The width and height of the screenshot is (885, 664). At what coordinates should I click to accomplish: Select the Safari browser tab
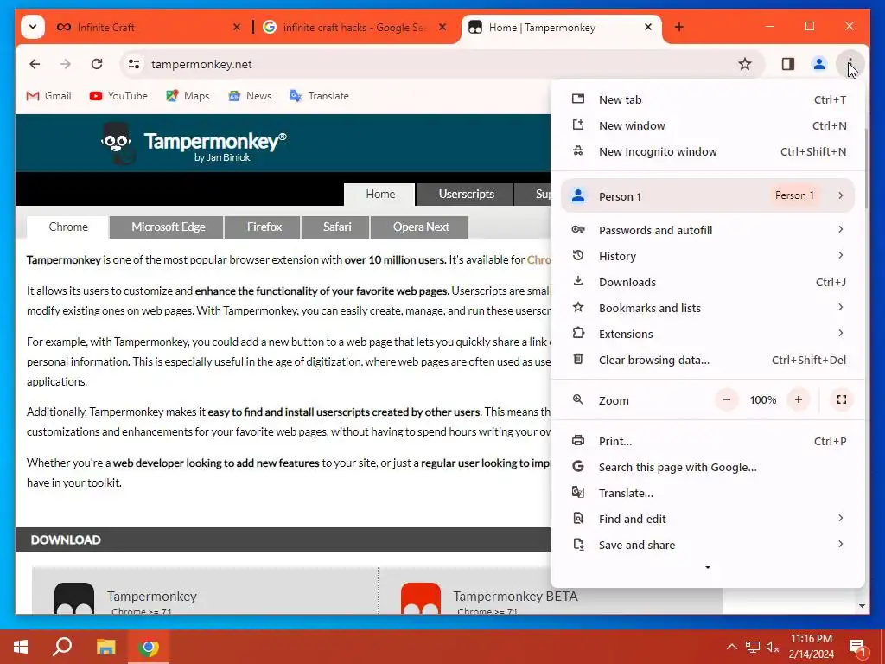(x=336, y=227)
